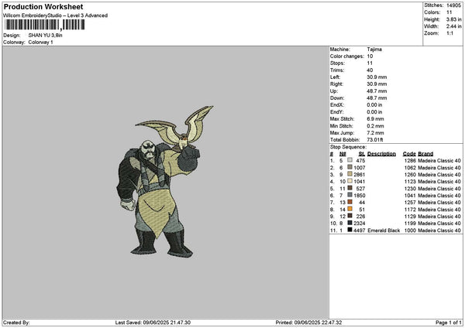
Task: Click the color swatch for code 1129
Action: (350, 216)
